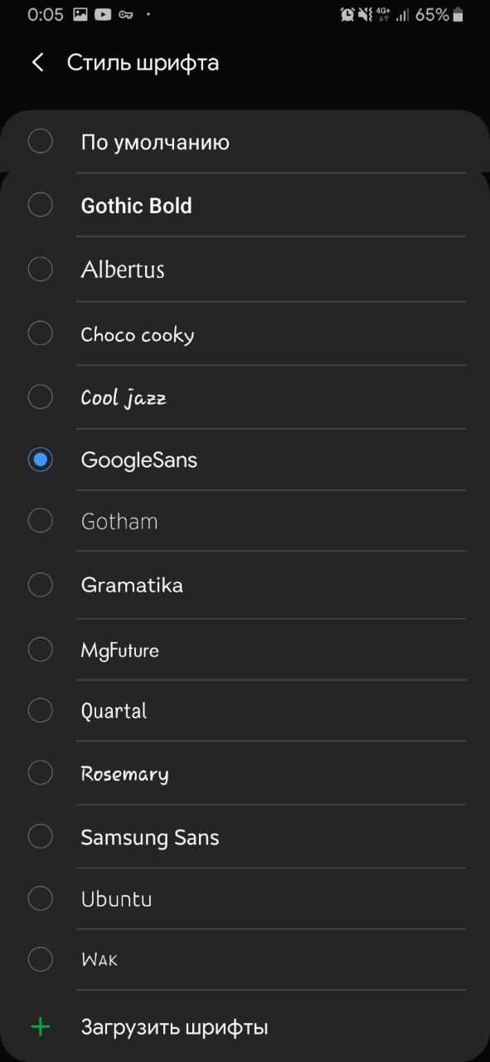Select the Cool jazz font
Screen dimensions: 490x1062
[245, 397]
